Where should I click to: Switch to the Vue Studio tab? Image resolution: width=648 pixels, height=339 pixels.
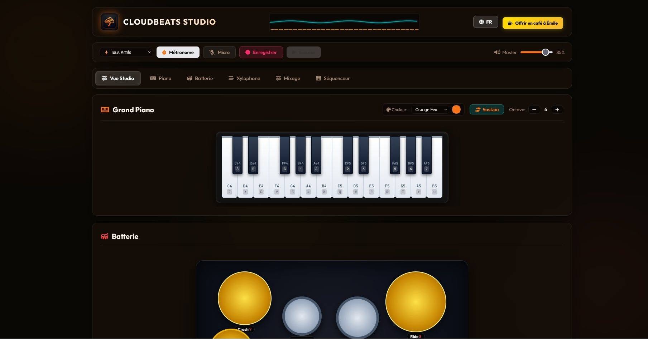pos(118,78)
